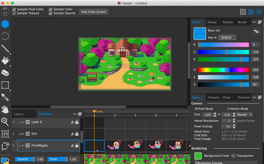Increase Pixel Scaling stepper
Viewport: 264px width, 164px height.
pos(234,125)
